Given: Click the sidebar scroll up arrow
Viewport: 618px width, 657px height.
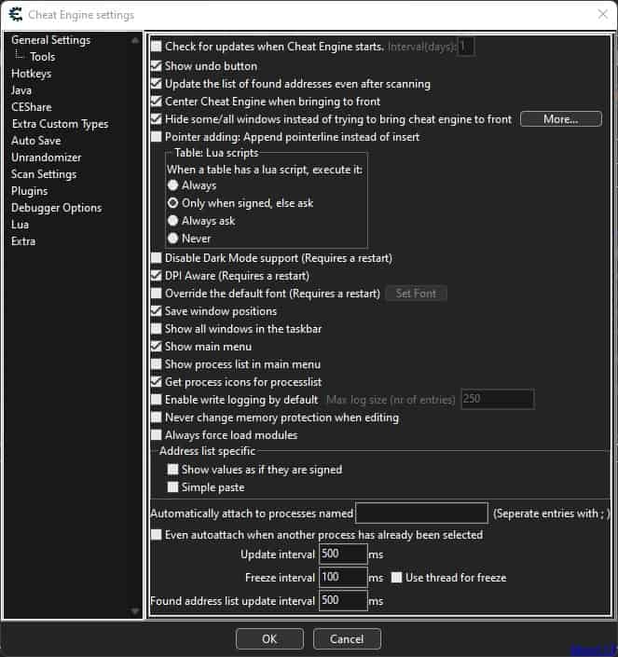Looking at the screenshot, I should pyautogui.click(x=135, y=41).
